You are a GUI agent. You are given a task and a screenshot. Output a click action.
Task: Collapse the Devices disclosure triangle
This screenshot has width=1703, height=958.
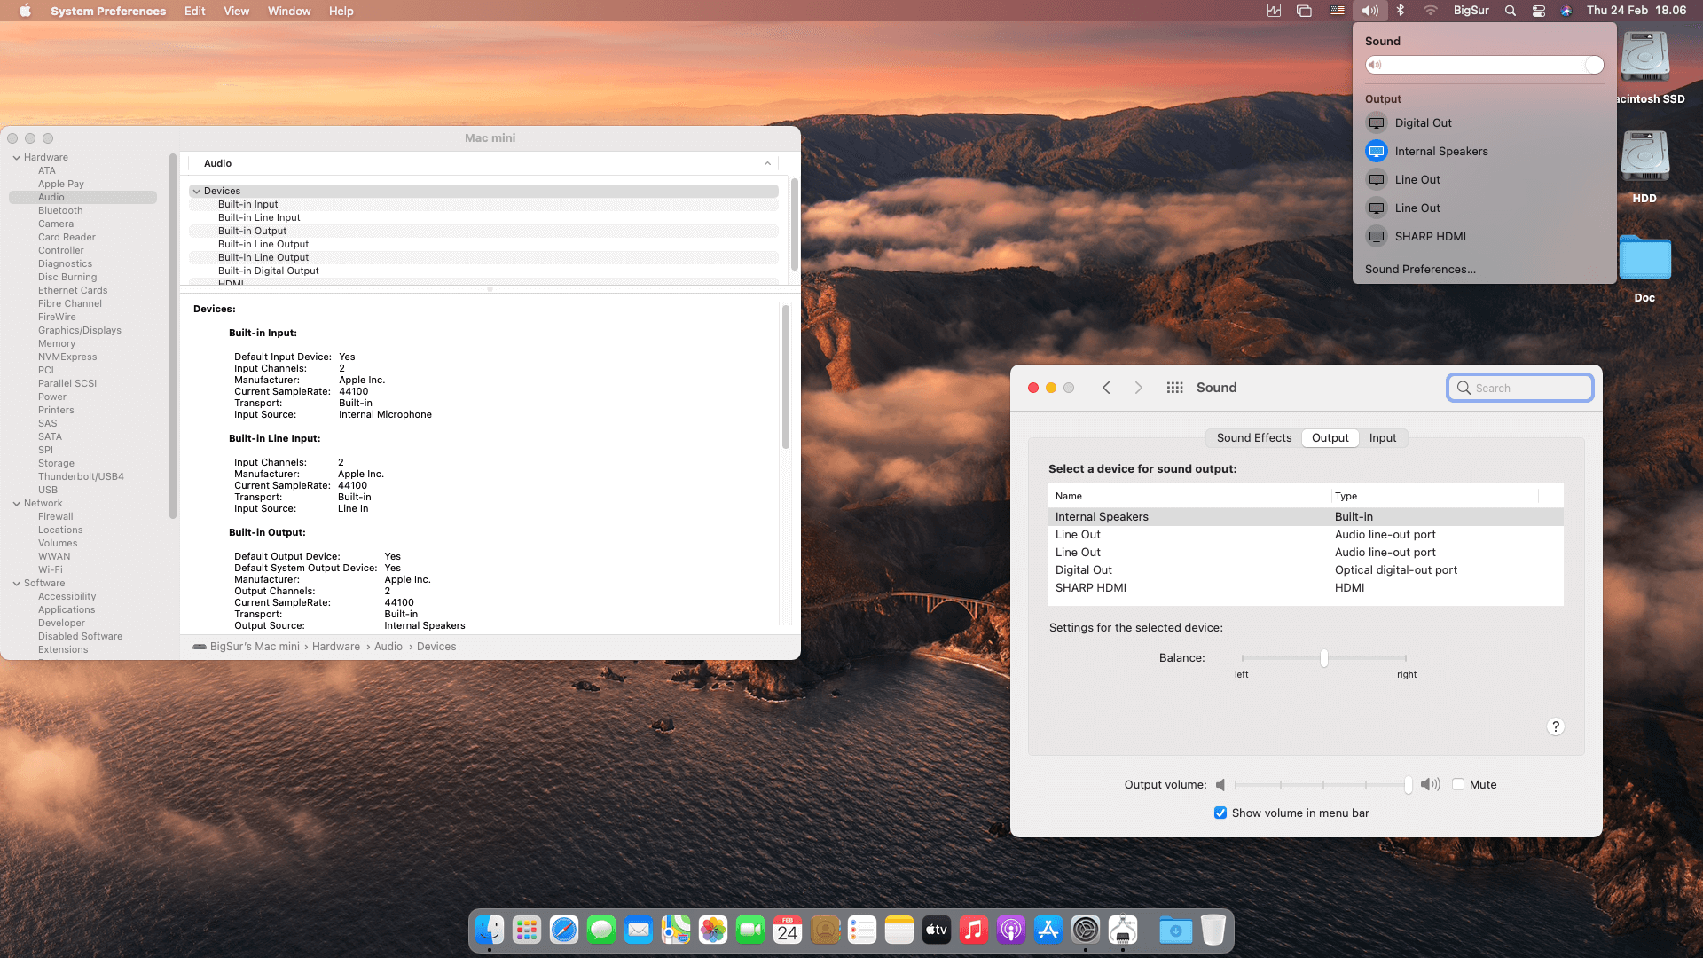pyautogui.click(x=197, y=191)
